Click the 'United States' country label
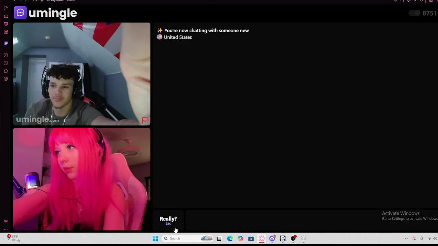The image size is (438, 246). [178, 37]
